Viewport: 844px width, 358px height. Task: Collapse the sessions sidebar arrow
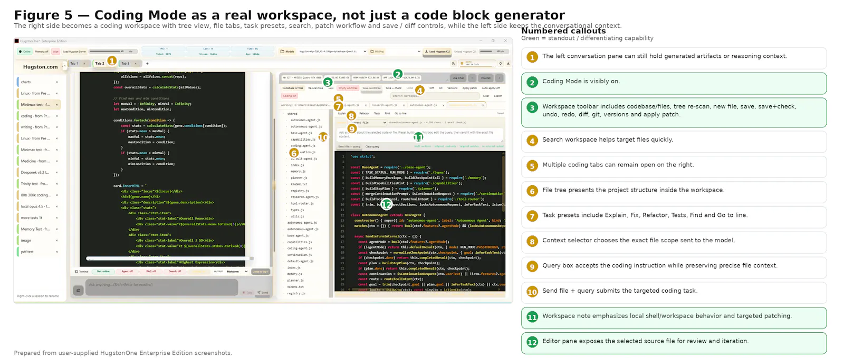(x=64, y=64)
